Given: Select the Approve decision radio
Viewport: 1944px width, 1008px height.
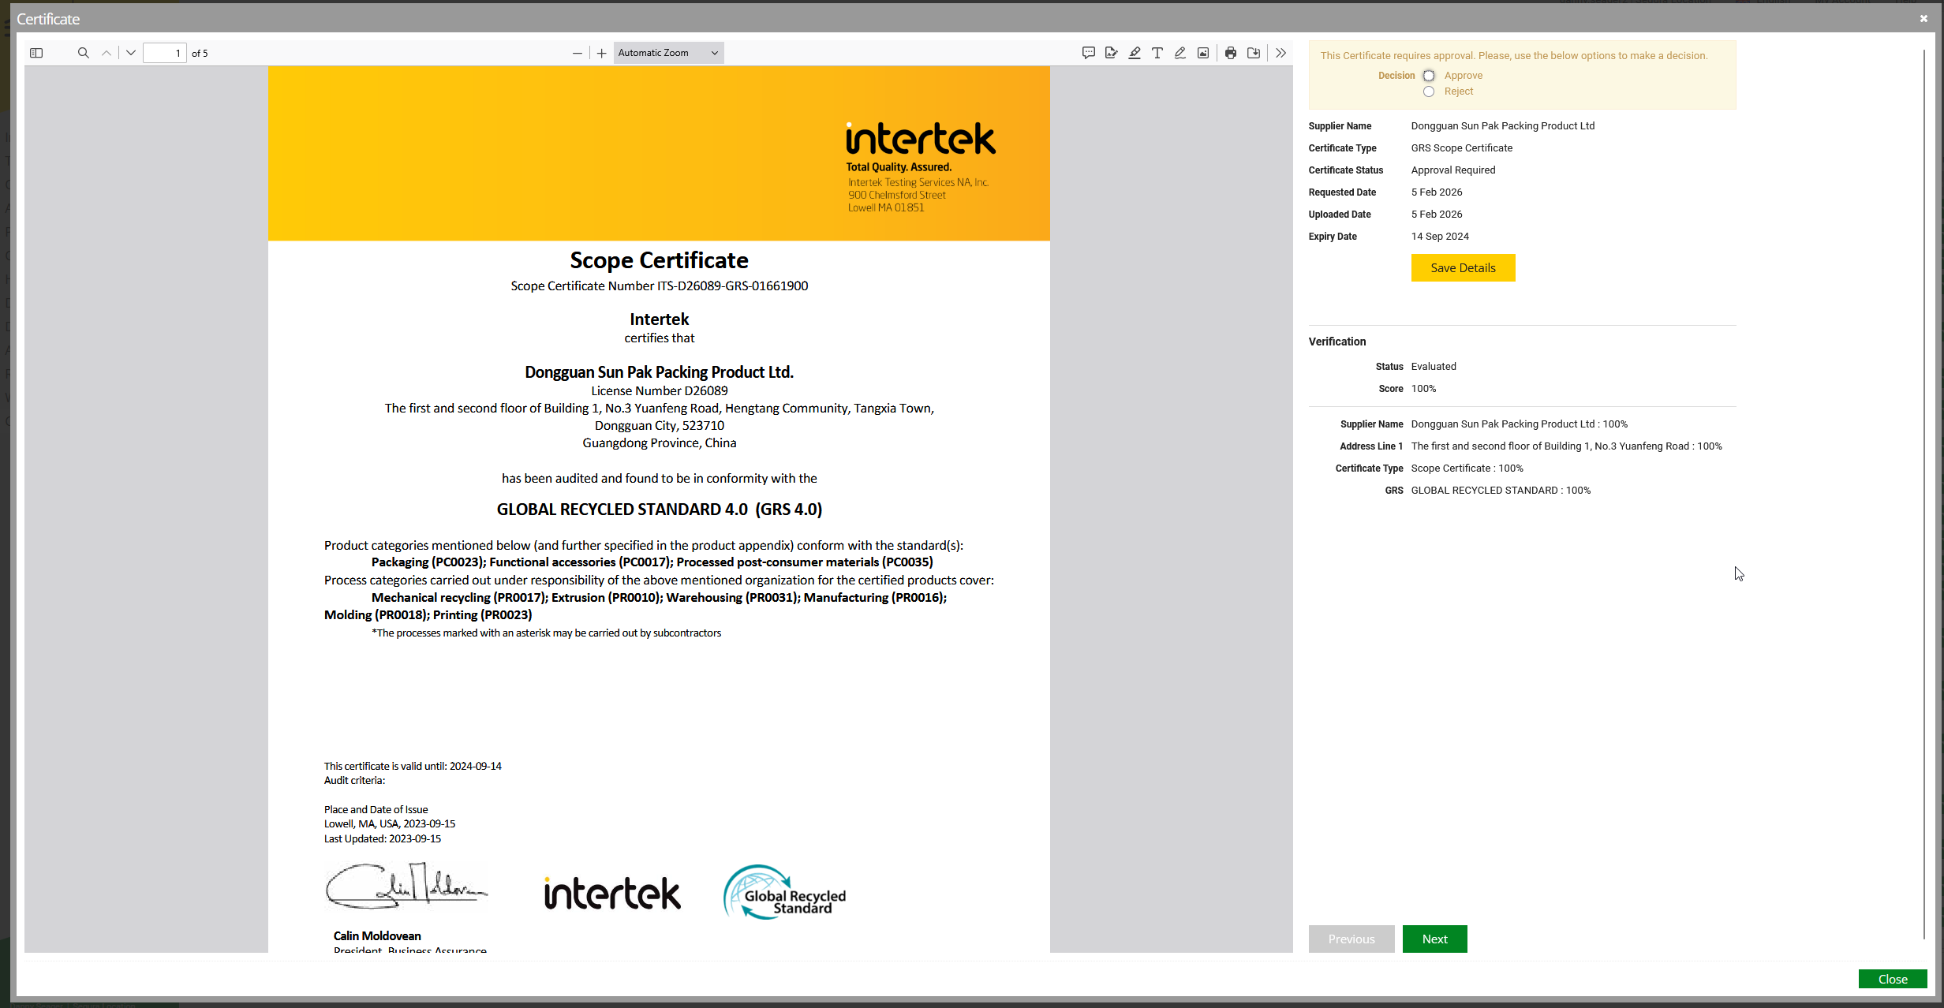Looking at the screenshot, I should [x=1429, y=76].
